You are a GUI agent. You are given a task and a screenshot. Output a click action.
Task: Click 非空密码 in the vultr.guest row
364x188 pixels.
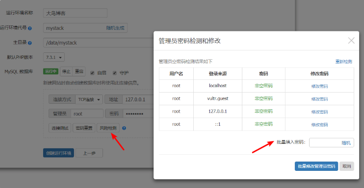263,98
